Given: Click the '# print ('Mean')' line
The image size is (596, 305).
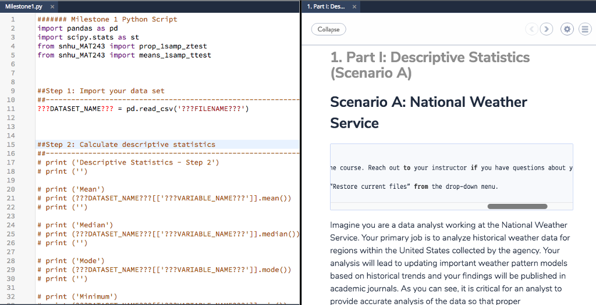Looking at the screenshot, I should (71, 189).
